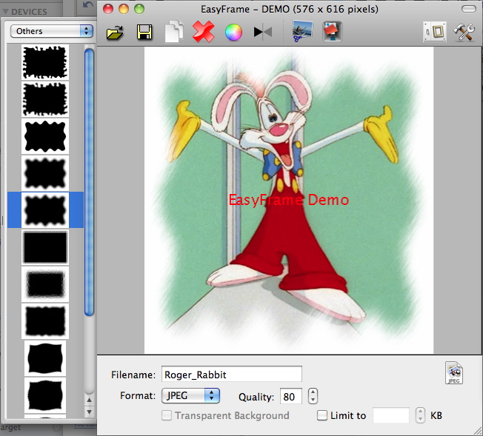Toggle the frames drawer panel icon
The height and width of the screenshot is (436, 483).
click(x=435, y=31)
